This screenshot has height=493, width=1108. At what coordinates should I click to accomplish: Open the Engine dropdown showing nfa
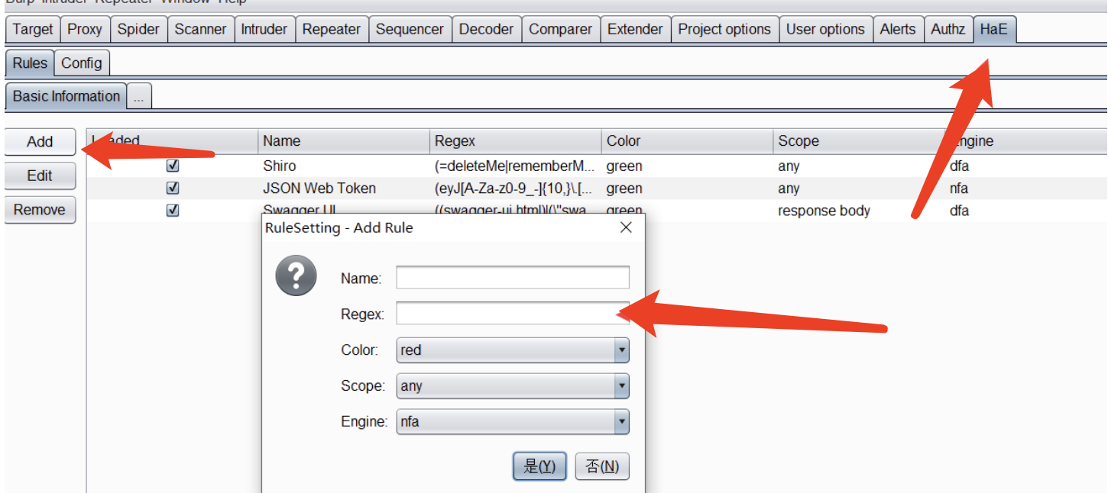click(x=512, y=421)
